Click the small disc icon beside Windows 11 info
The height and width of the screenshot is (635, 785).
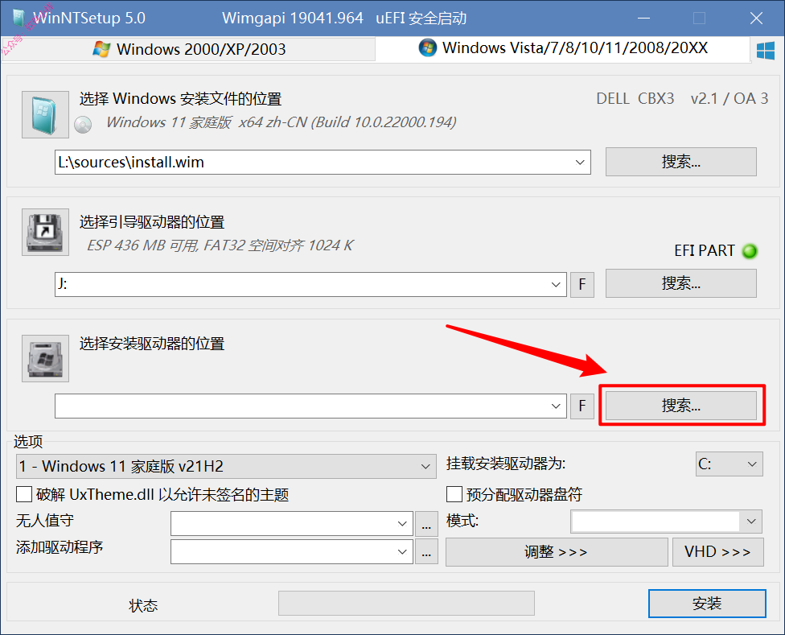[83, 124]
